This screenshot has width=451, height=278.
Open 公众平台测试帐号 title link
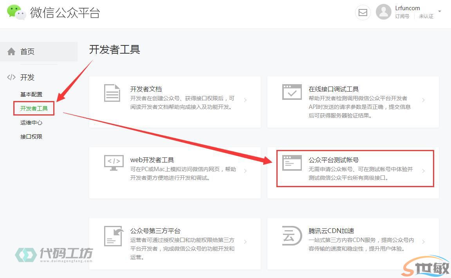click(334, 160)
